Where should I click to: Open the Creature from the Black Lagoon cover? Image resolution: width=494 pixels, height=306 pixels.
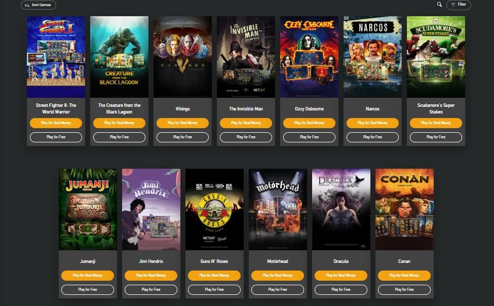[x=119, y=57]
